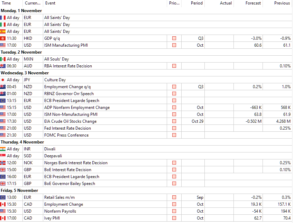The image size is (293, 223).
Task: Click the priority marker for FOMC Press Conference
Action: click(174, 135)
